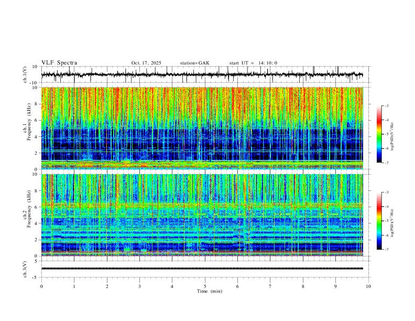
Task: Click the ch.3 black signal band
Action: pyautogui.click(x=202, y=269)
